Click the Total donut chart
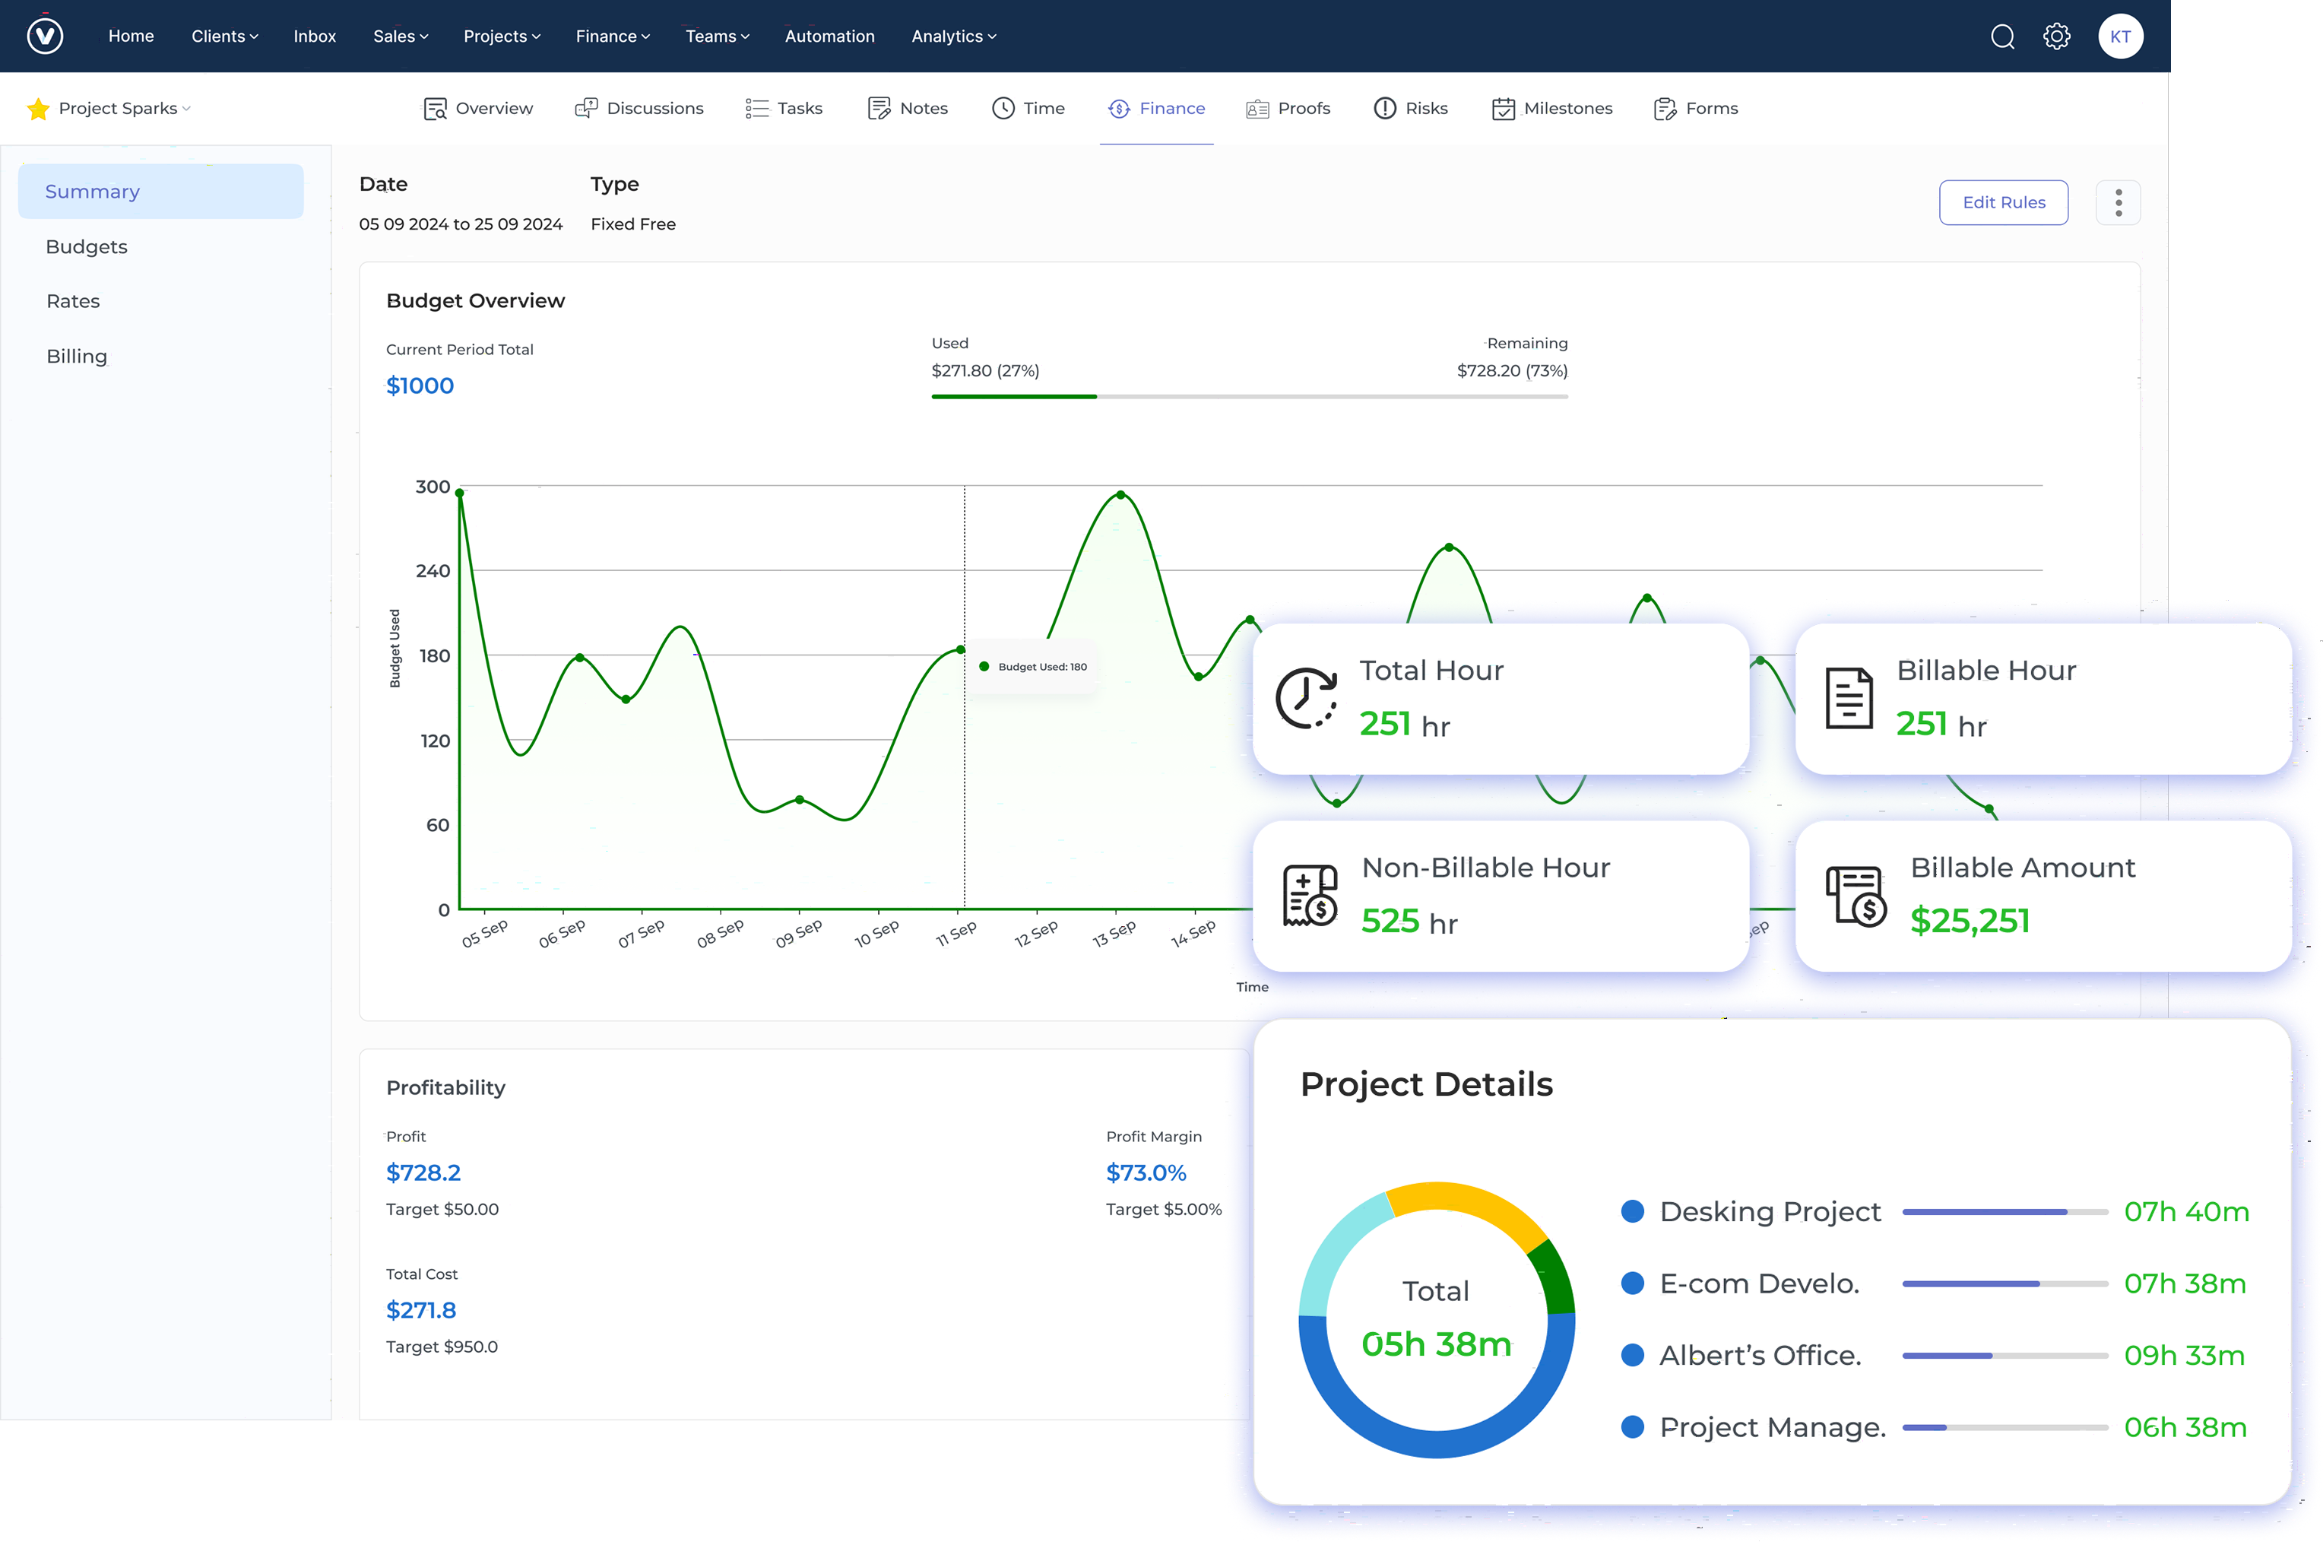 [x=1436, y=1320]
